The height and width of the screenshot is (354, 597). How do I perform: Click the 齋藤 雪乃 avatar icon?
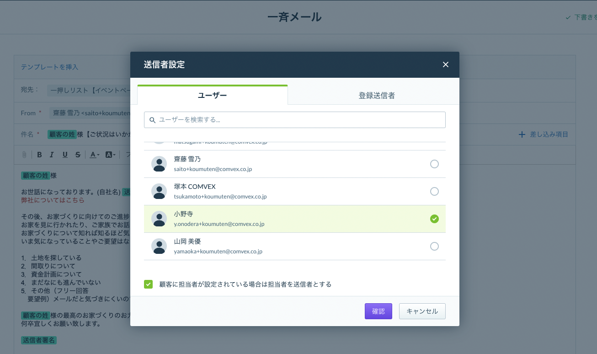coord(159,164)
